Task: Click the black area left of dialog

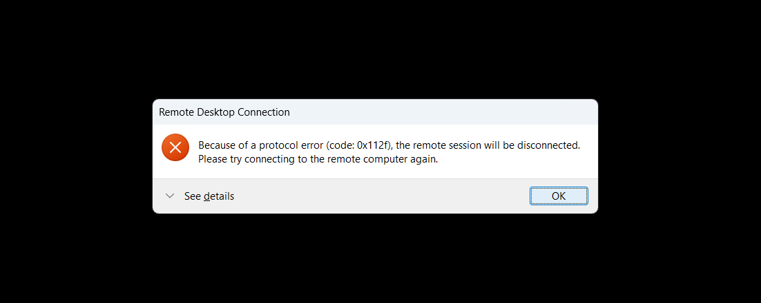Action: point(76,155)
